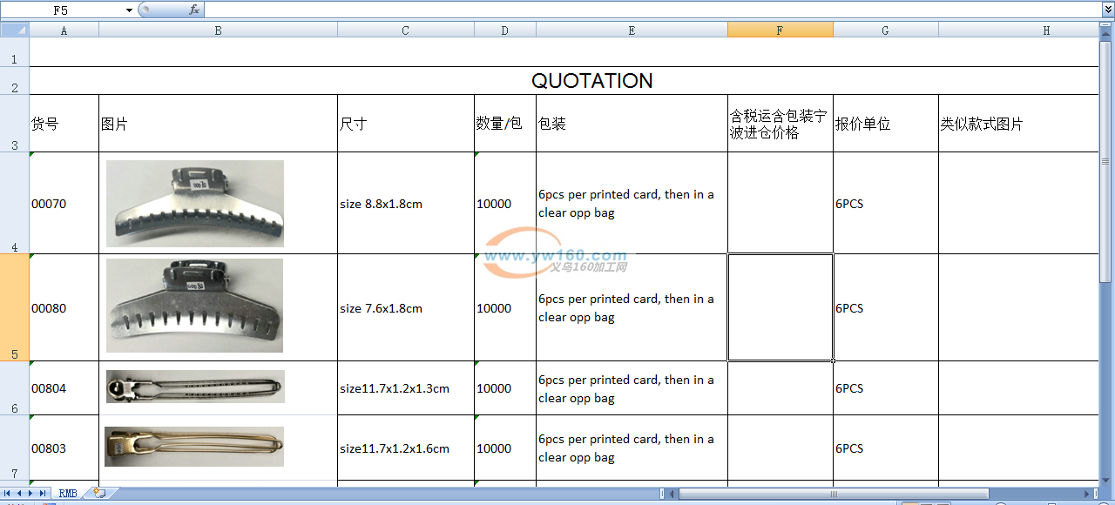Open the Name Box dropdown arrow
Image resolution: width=1115 pixels, height=505 pixels.
(129, 10)
